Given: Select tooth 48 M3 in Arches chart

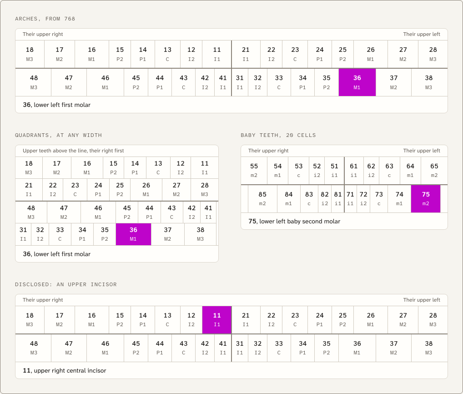Looking at the screenshot, I should coord(33,82).
